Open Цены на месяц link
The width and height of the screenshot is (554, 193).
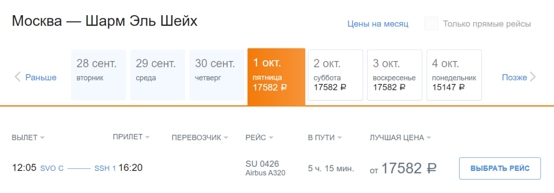pos(378,24)
